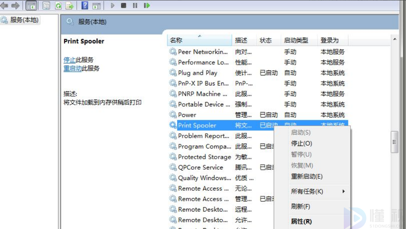Select the PNRP Machine service row
Viewport: 406px width, 229px height.
tap(258, 94)
